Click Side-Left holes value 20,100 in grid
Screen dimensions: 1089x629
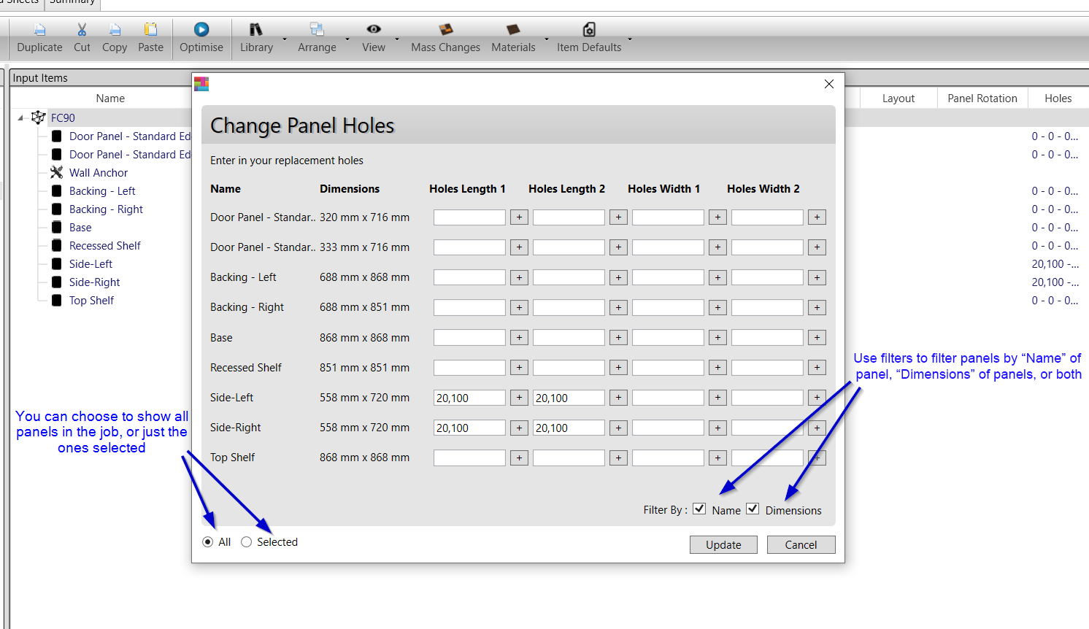pos(1055,264)
